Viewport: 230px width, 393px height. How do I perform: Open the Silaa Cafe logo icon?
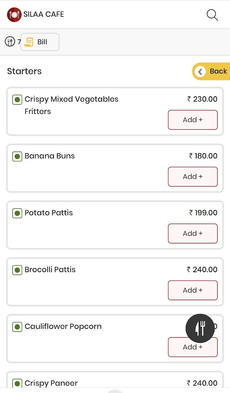click(14, 14)
